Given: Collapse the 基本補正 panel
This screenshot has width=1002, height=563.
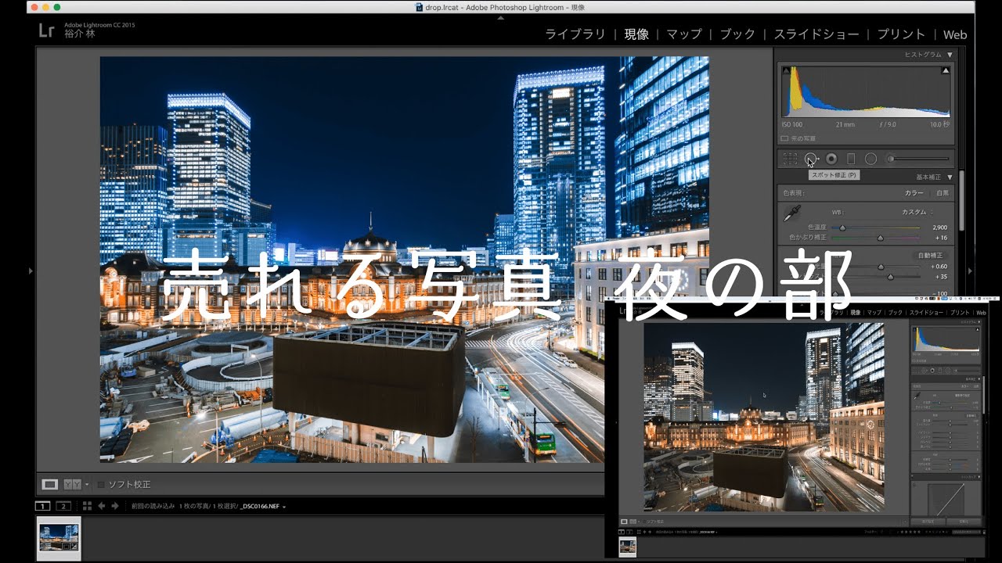Looking at the screenshot, I should [950, 177].
